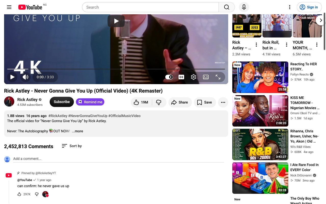Image resolution: width=326 pixels, height=204 pixels.
Task: Open options for 'Rick Astley –' short
Action: [x=256, y=45]
